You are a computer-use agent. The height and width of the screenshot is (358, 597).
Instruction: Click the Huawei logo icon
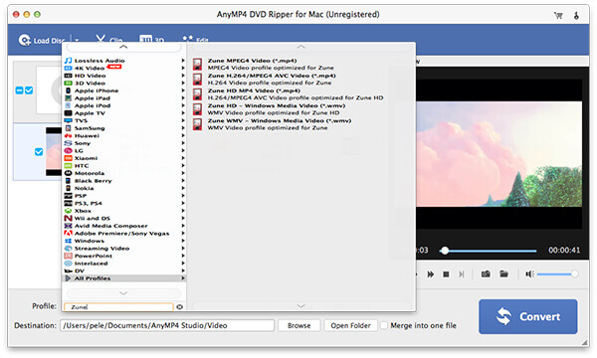68,136
